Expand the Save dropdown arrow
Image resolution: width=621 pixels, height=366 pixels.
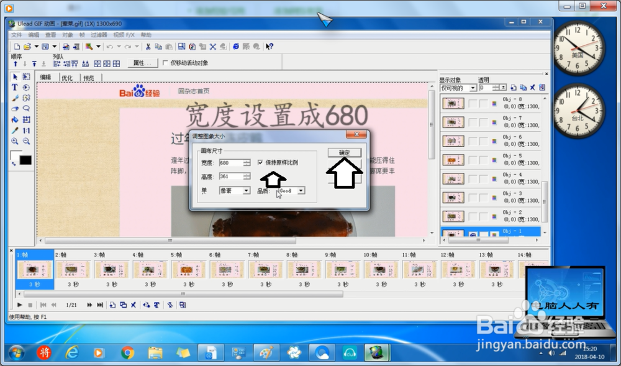(x=55, y=47)
